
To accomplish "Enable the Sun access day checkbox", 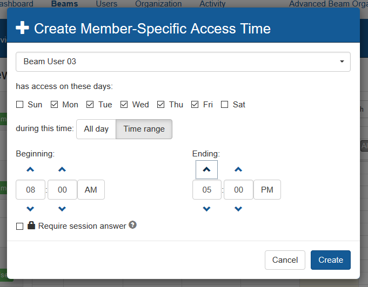I will pyautogui.click(x=20, y=105).
